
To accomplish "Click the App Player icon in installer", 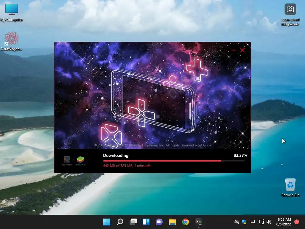I will point(67,161).
